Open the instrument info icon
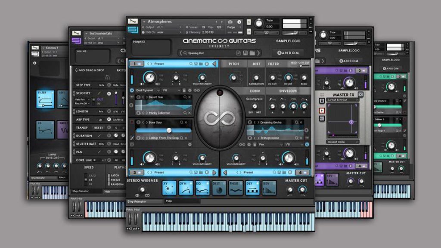The height and width of the screenshot is (248, 441). [x=239, y=22]
